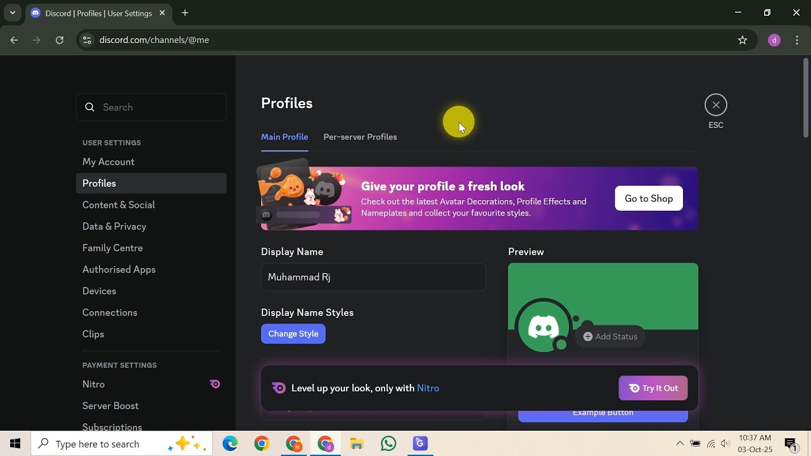This screenshot has width=811, height=456.
Task: Click the Example Button in preview
Action: [x=603, y=414]
